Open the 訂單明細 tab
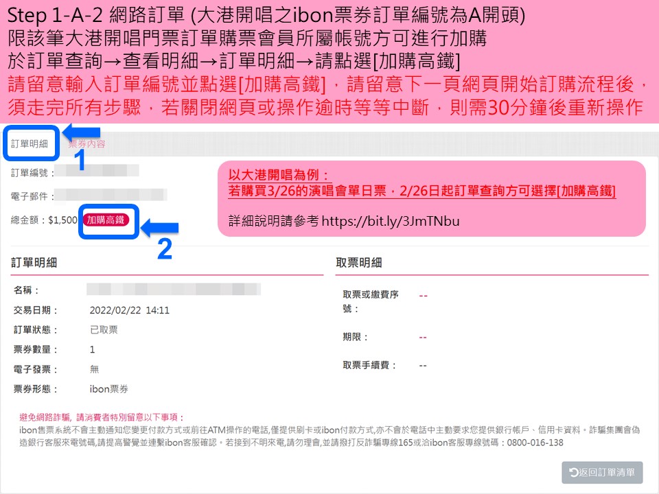Screen dimensions: 659x494 [x=30, y=143]
